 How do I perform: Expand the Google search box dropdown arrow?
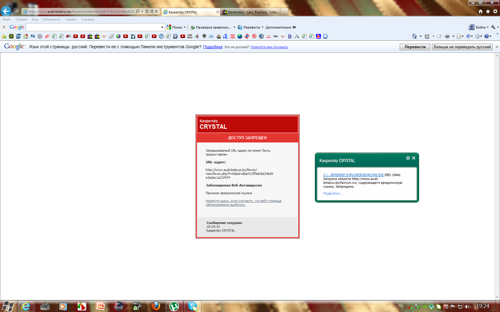pos(162,27)
